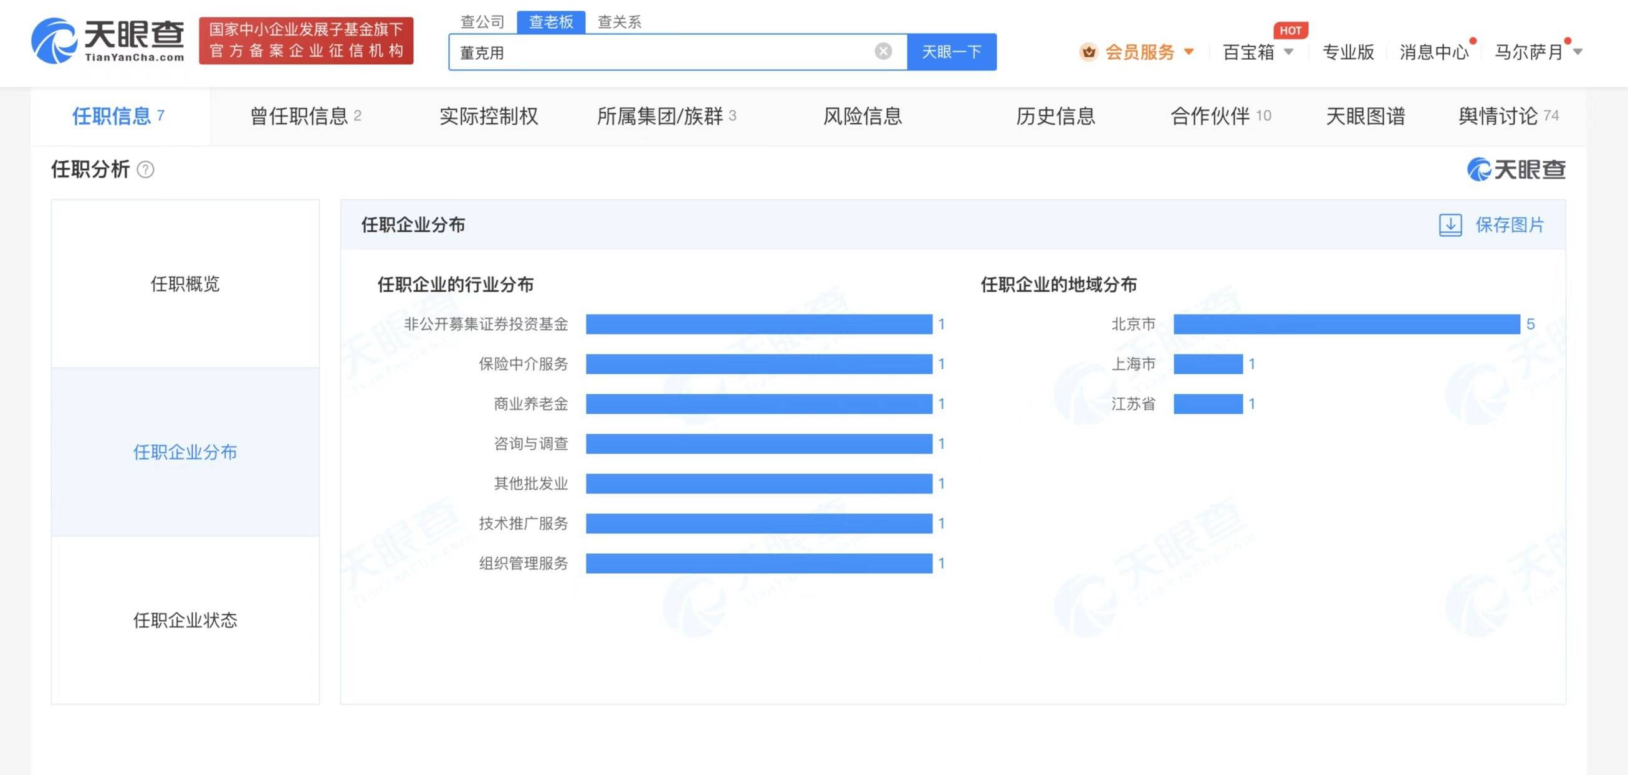Select 任职概览 in the left panel

(185, 283)
